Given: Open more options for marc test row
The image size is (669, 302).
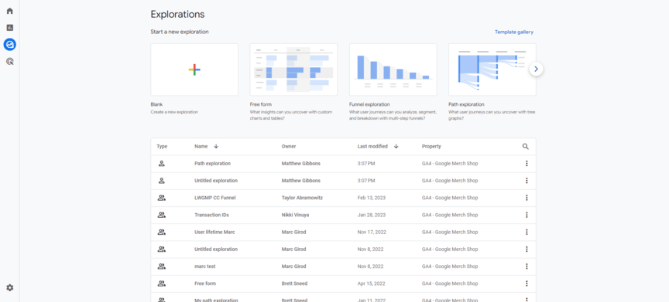Looking at the screenshot, I should click(527, 266).
